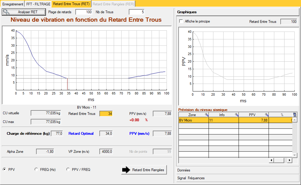
Task: Choose the PPV / FREQ radio option
Action: pyautogui.click(x=68, y=169)
